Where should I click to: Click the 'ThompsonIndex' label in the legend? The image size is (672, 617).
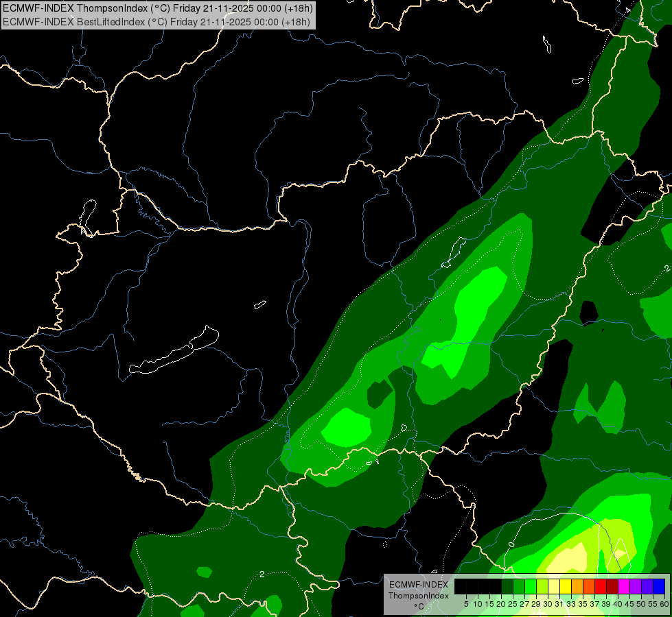pyautogui.click(x=418, y=596)
